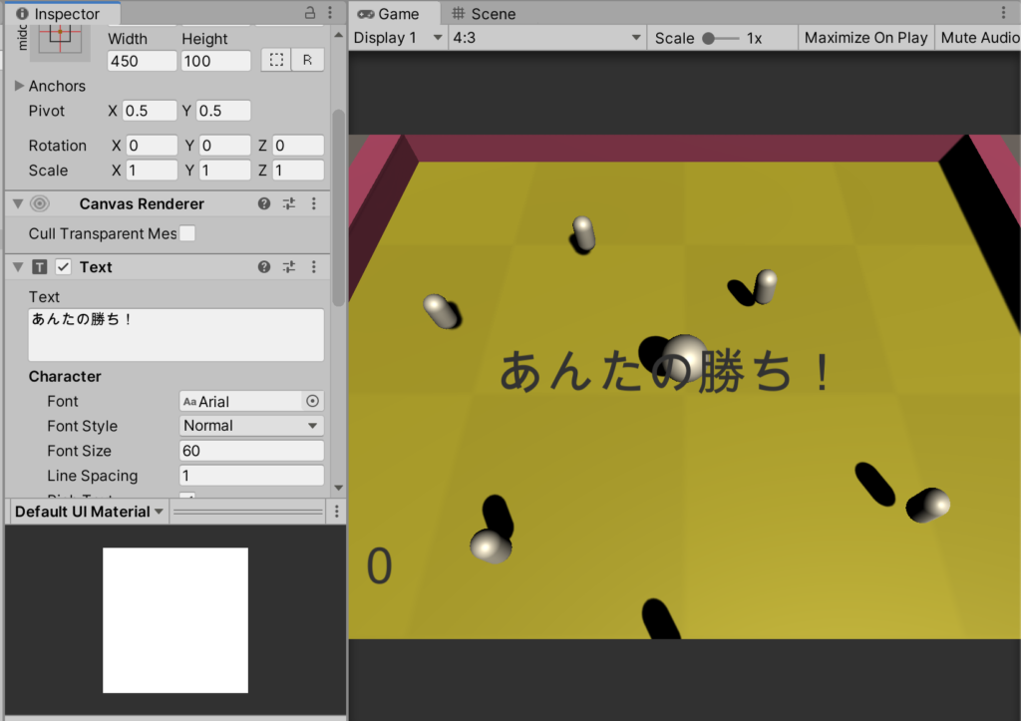Enable Cull Transparent Mesh checkbox

[x=187, y=233]
